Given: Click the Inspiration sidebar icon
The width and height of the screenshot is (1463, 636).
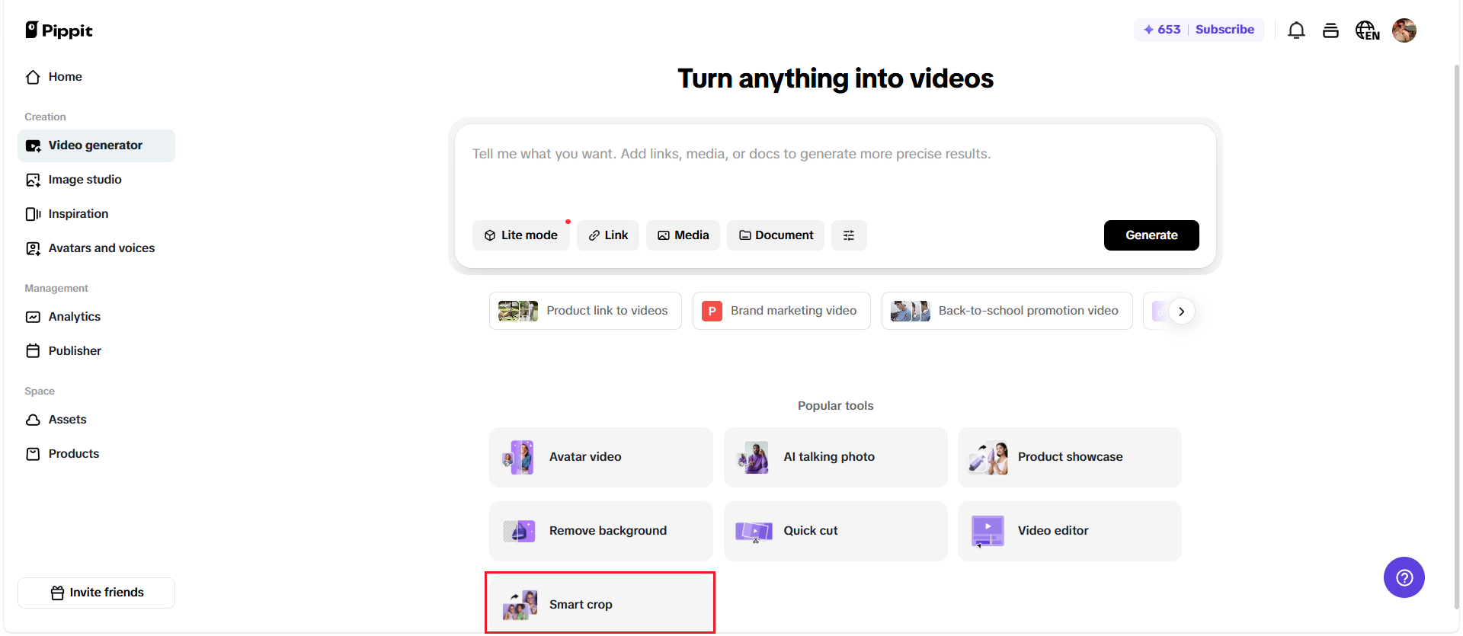Looking at the screenshot, I should point(33,214).
